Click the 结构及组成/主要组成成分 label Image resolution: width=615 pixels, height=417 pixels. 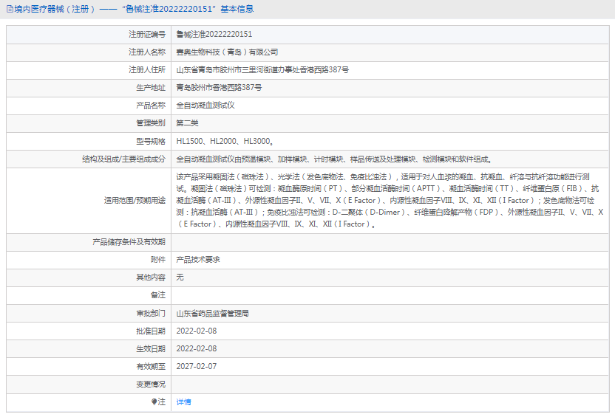[124, 159]
